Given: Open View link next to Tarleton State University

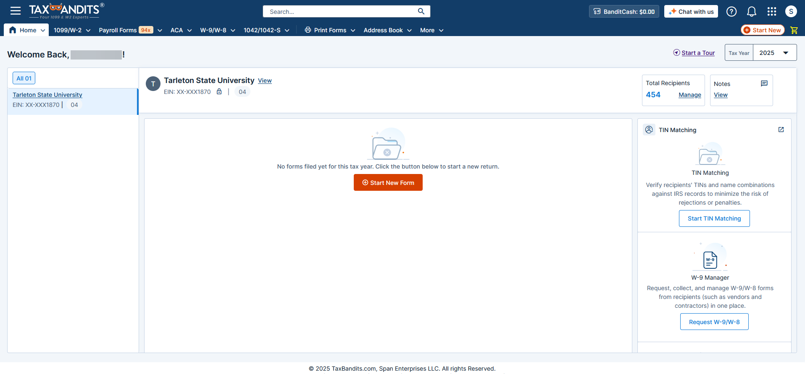Looking at the screenshot, I should coord(265,81).
